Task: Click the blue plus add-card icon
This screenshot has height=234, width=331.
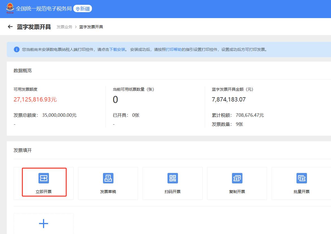Action: 44,224
